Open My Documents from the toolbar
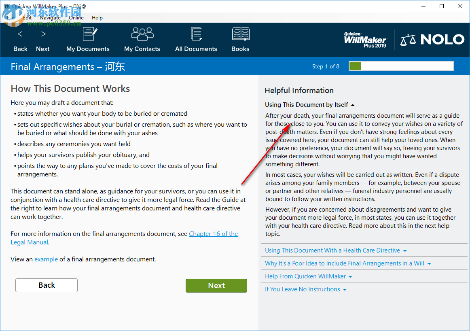Image resolution: width=470 pixels, height=331 pixels. pos(90,34)
